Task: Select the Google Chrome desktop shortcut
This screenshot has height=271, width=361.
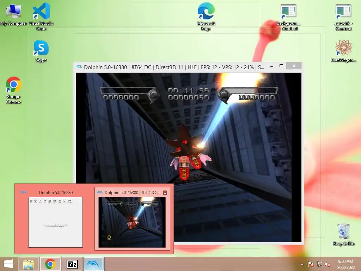Action: tap(14, 90)
